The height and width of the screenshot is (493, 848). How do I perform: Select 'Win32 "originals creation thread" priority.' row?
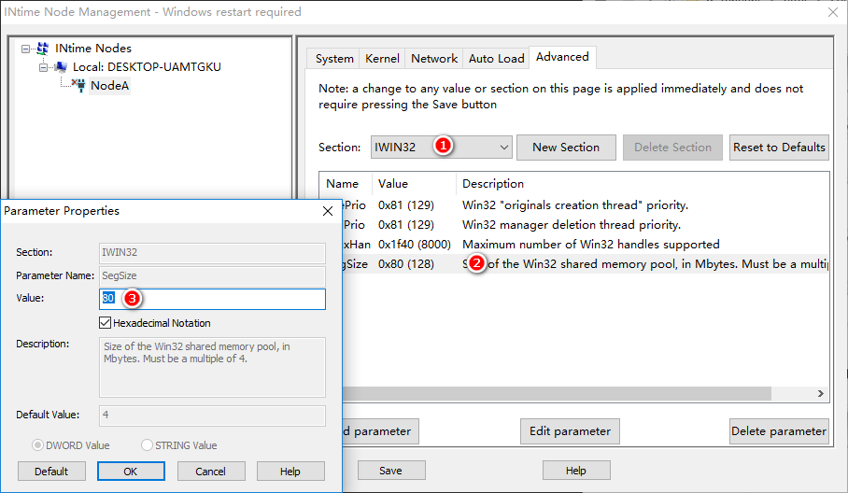pos(575,205)
